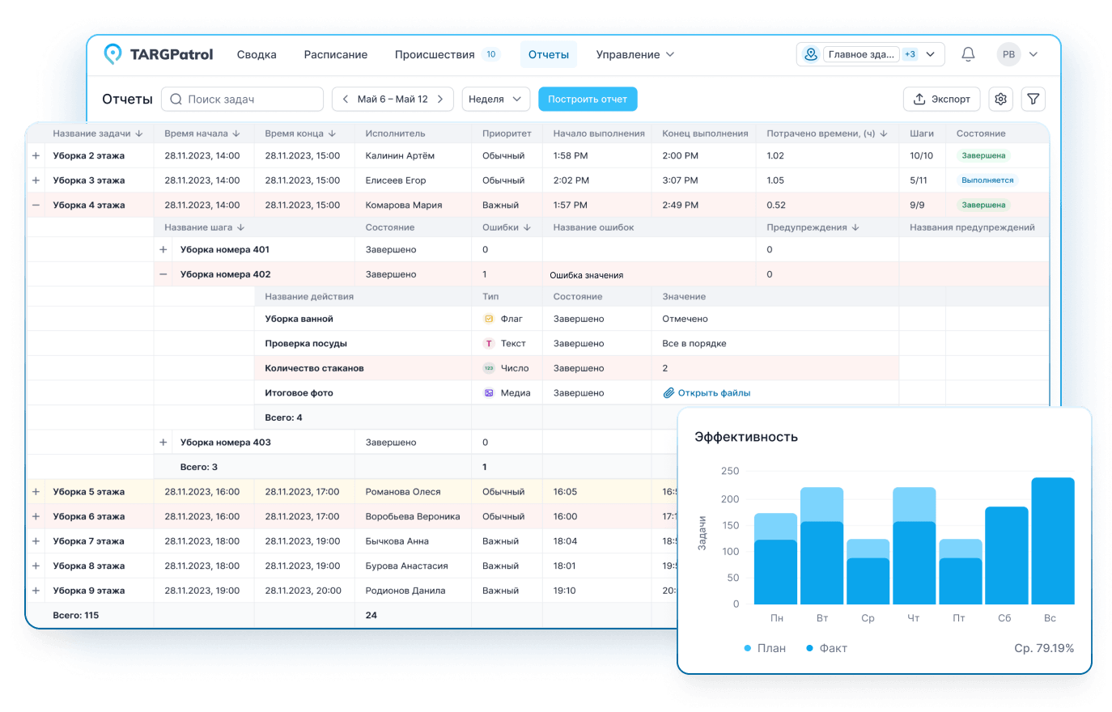Click the План legend color dot
The height and width of the screenshot is (712, 1112).
[x=747, y=648]
